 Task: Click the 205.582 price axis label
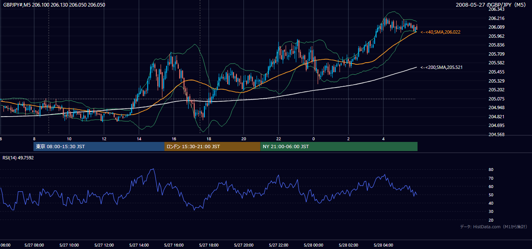coord(496,63)
